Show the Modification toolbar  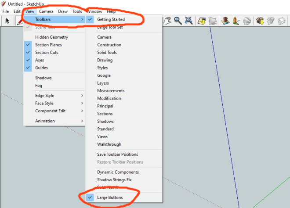tap(124, 98)
